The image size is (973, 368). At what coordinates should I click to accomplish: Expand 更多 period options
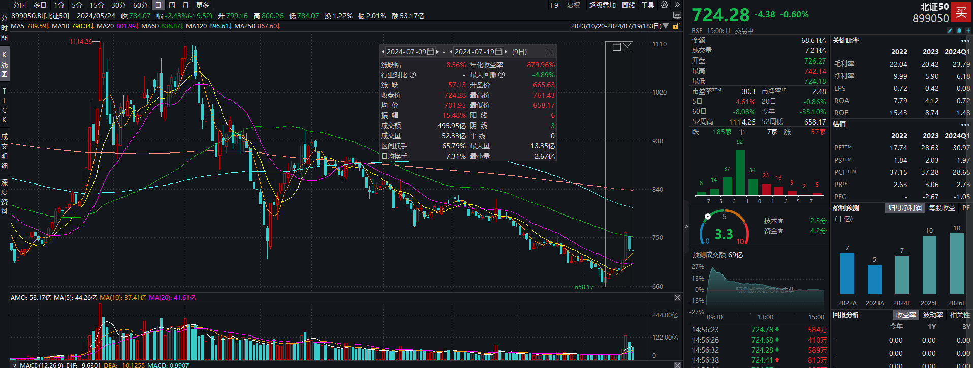(x=203, y=5)
